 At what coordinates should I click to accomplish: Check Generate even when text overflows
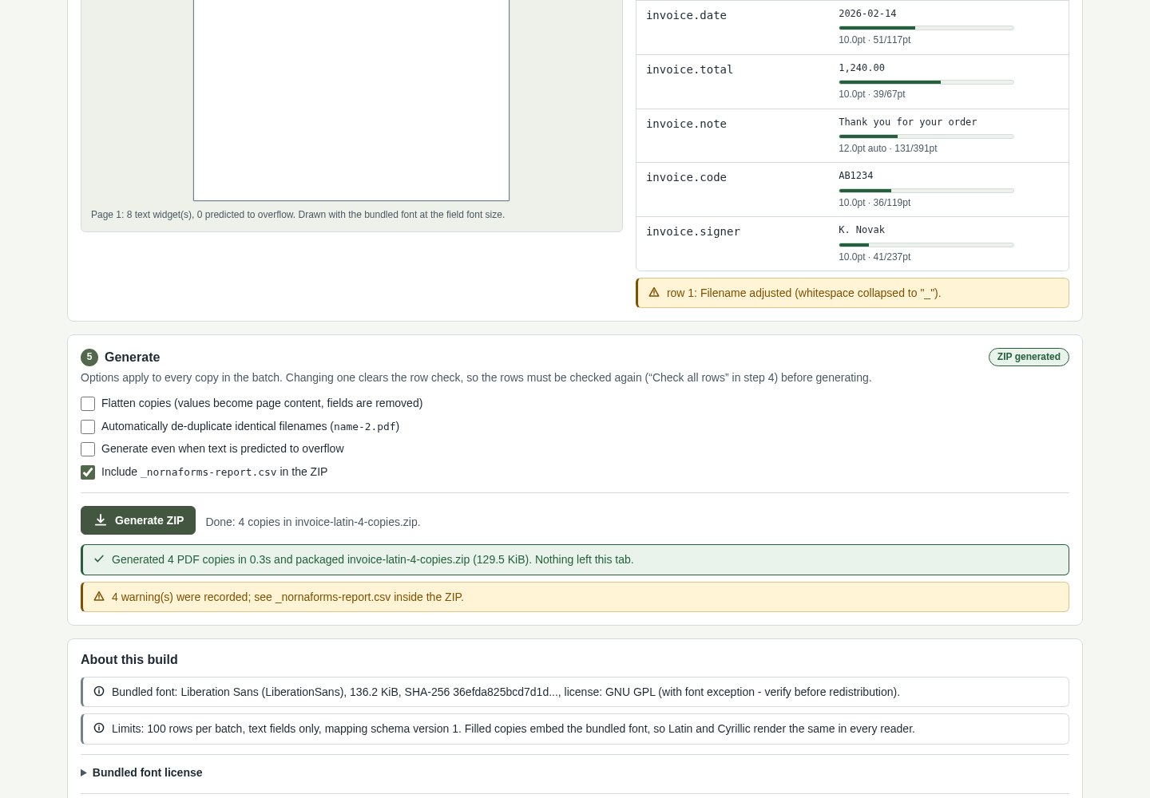[88, 449]
